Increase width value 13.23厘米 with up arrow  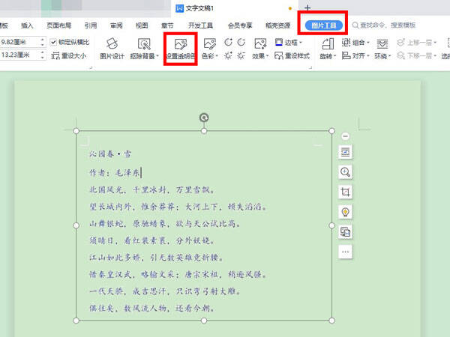point(43,52)
